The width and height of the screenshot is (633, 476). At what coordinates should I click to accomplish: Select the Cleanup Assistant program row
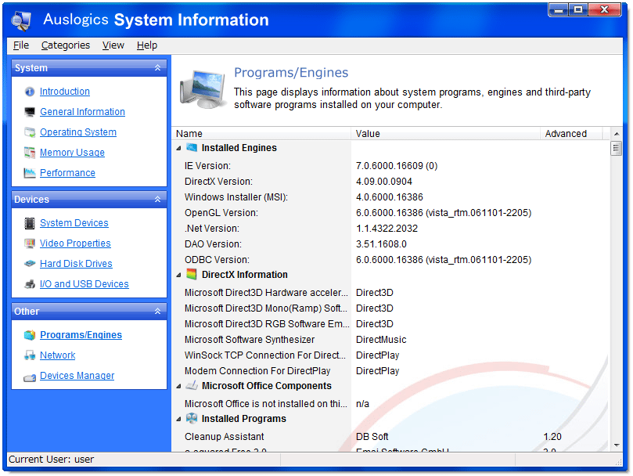390,437
